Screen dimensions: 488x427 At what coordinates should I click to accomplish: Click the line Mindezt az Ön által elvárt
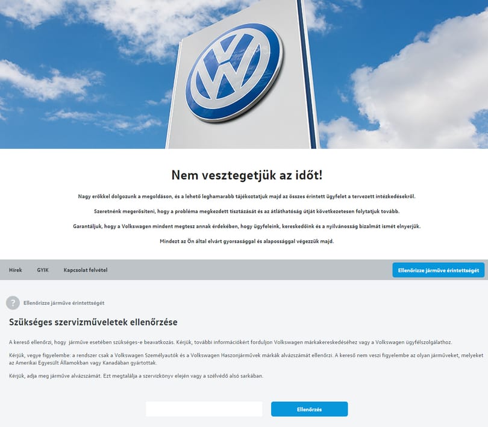(x=247, y=241)
